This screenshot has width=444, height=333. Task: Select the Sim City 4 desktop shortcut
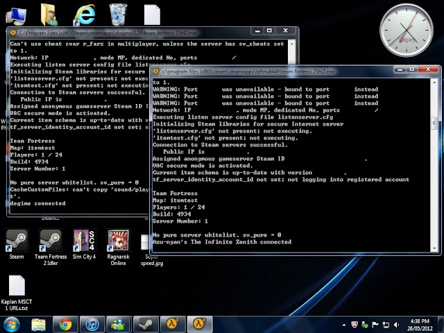point(84,244)
